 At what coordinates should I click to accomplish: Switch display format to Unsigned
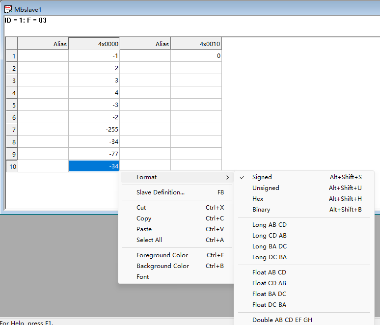tap(266, 188)
